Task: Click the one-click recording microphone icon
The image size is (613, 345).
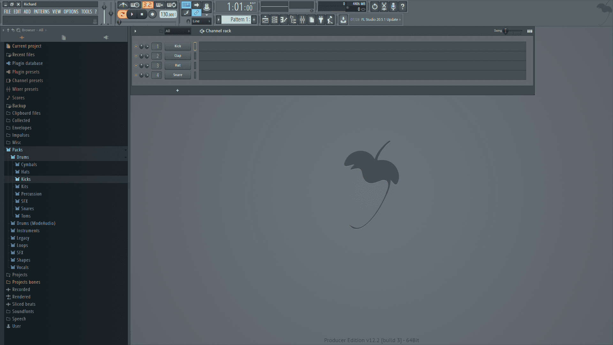Action: (393, 6)
